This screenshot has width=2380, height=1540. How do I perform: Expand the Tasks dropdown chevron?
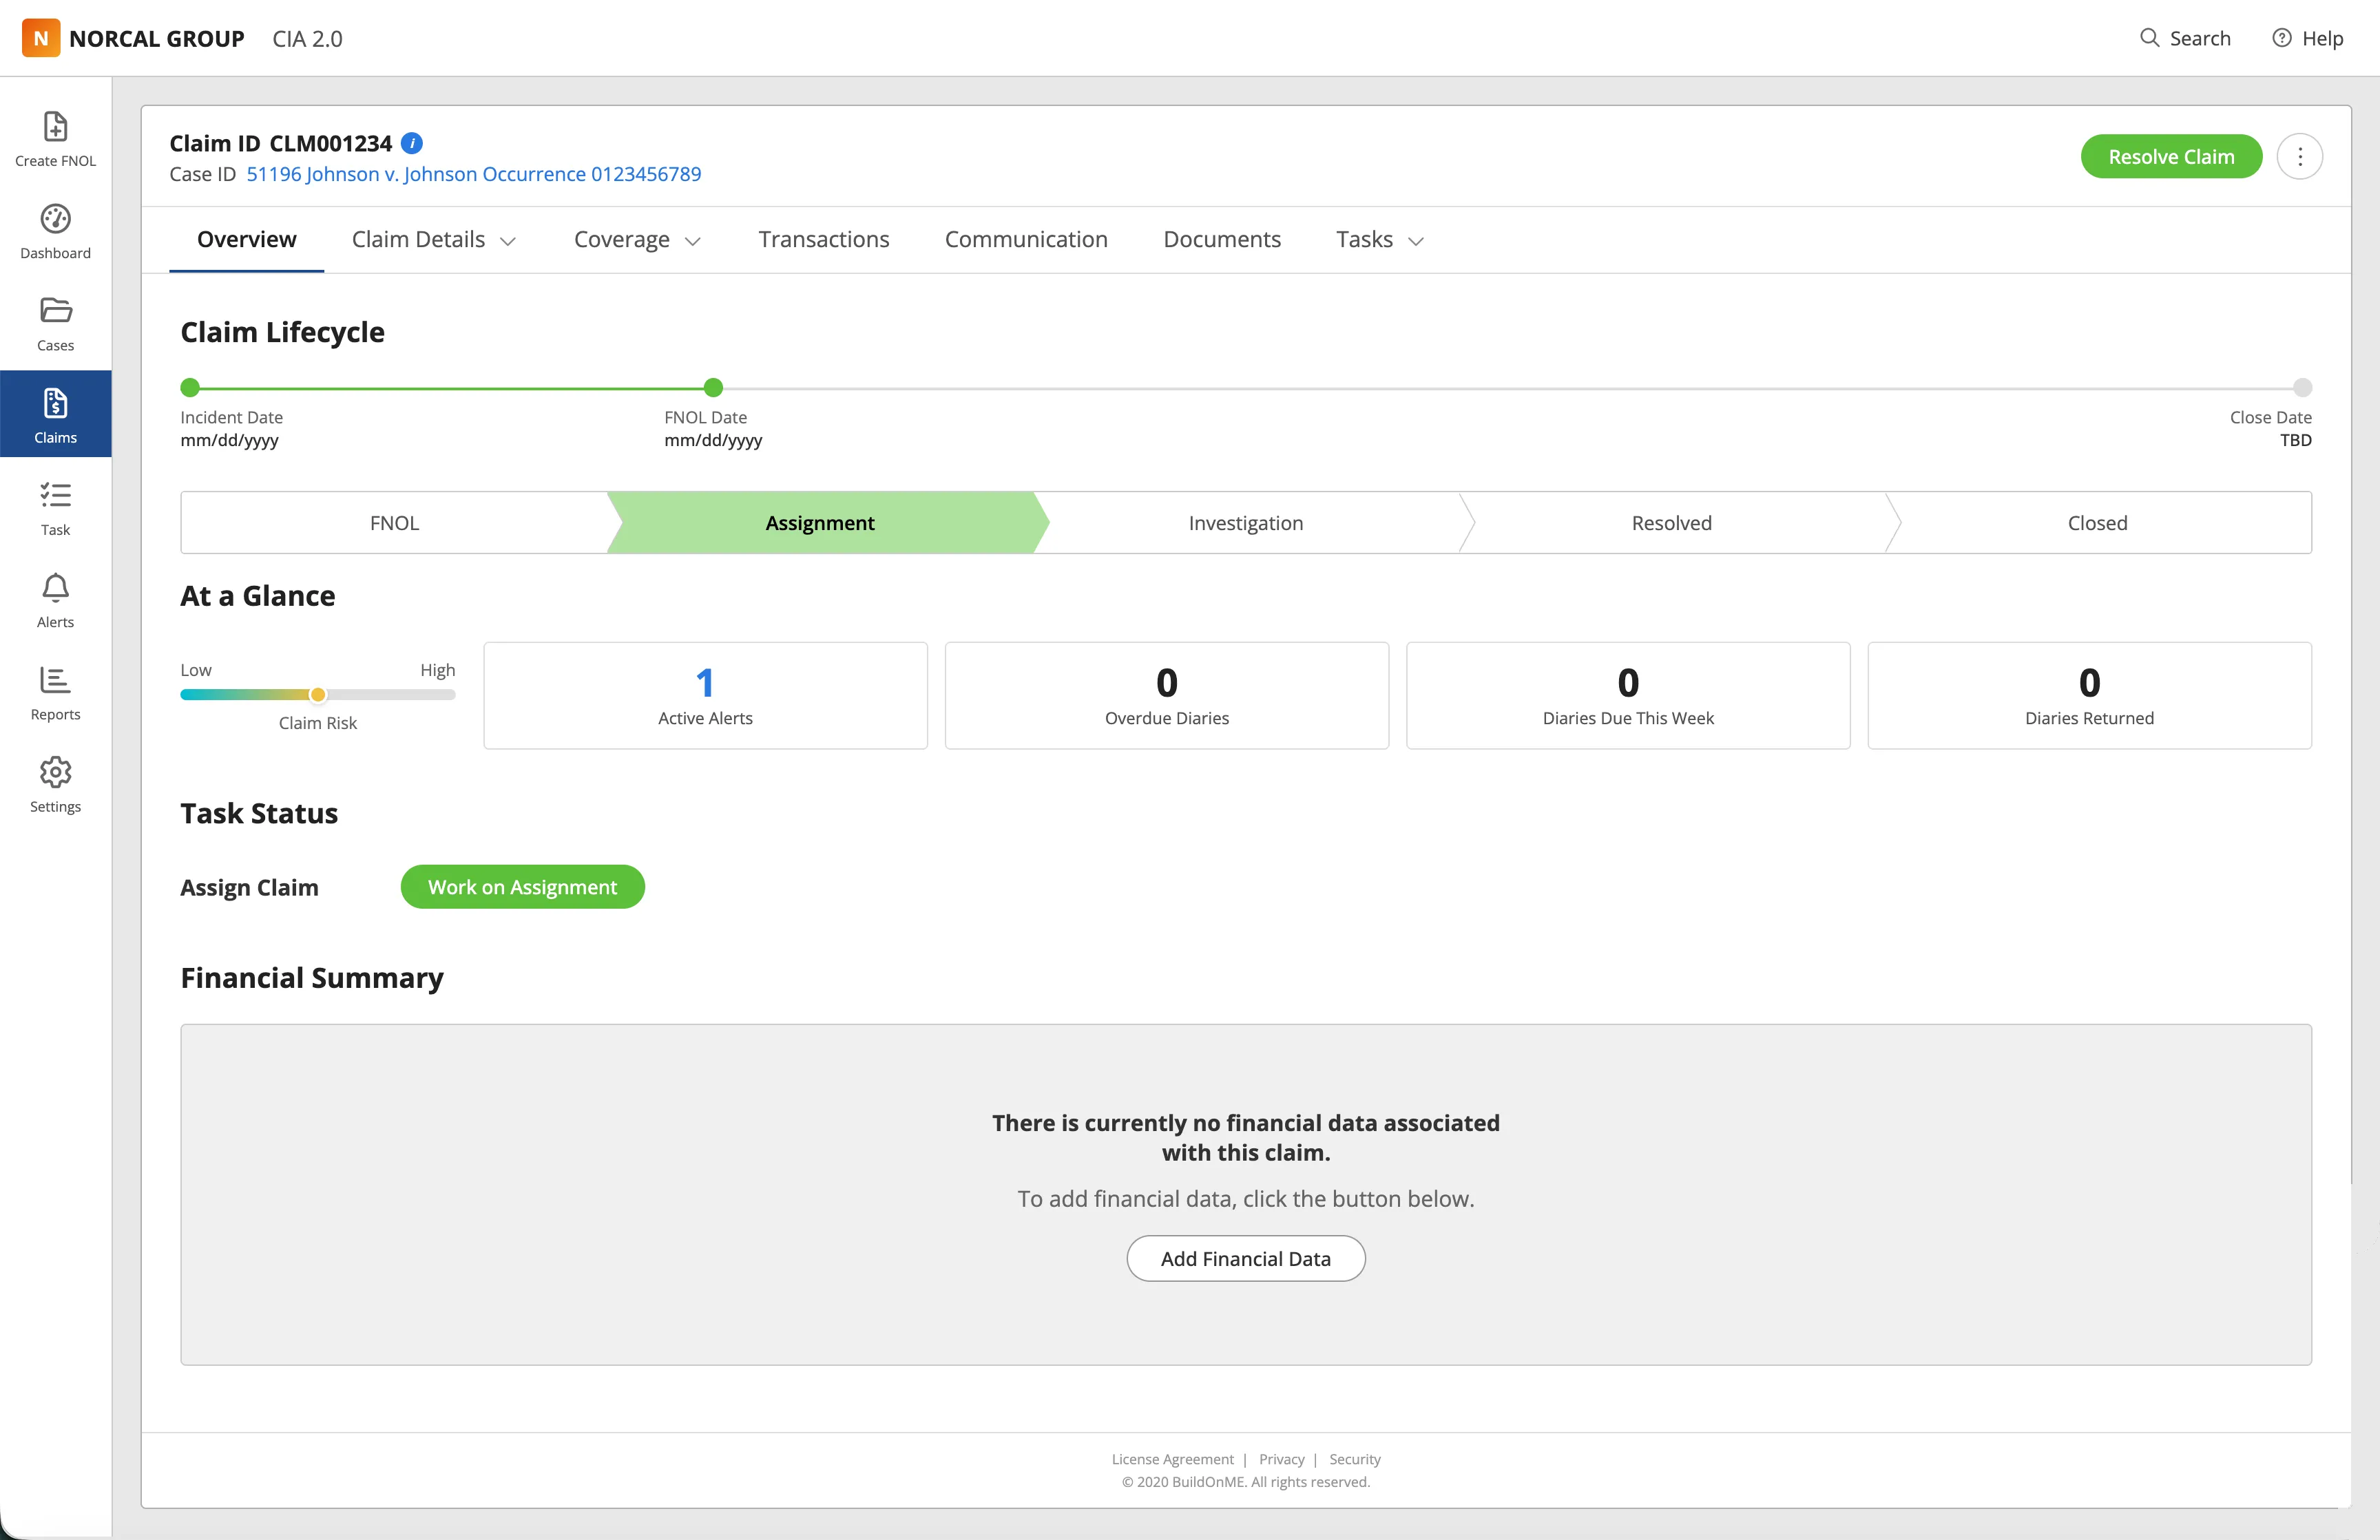click(1415, 241)
